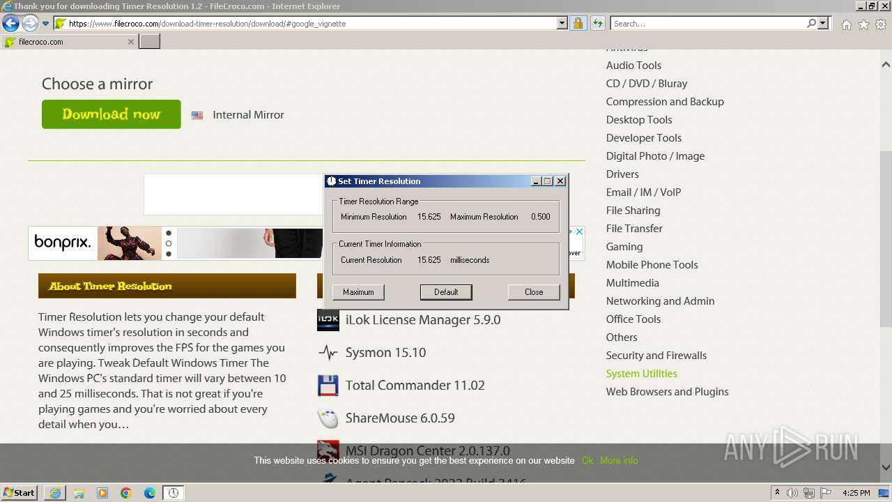Open a new blank tab
This screenshot has width=892, height=502.
[x=150, y=42]
